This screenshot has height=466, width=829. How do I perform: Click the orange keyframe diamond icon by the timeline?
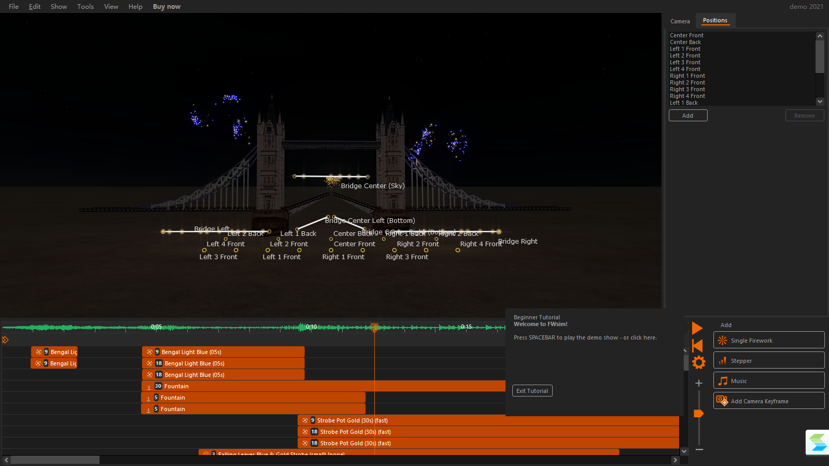5,340
